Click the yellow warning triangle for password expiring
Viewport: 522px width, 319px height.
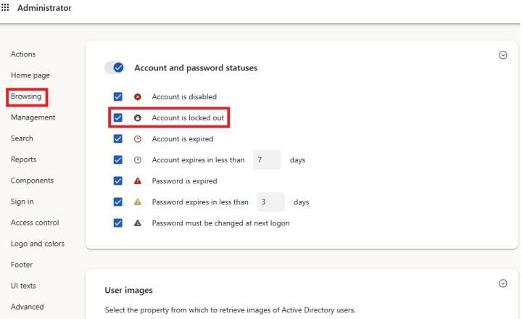pyautogui.click(x=138, y=202)
